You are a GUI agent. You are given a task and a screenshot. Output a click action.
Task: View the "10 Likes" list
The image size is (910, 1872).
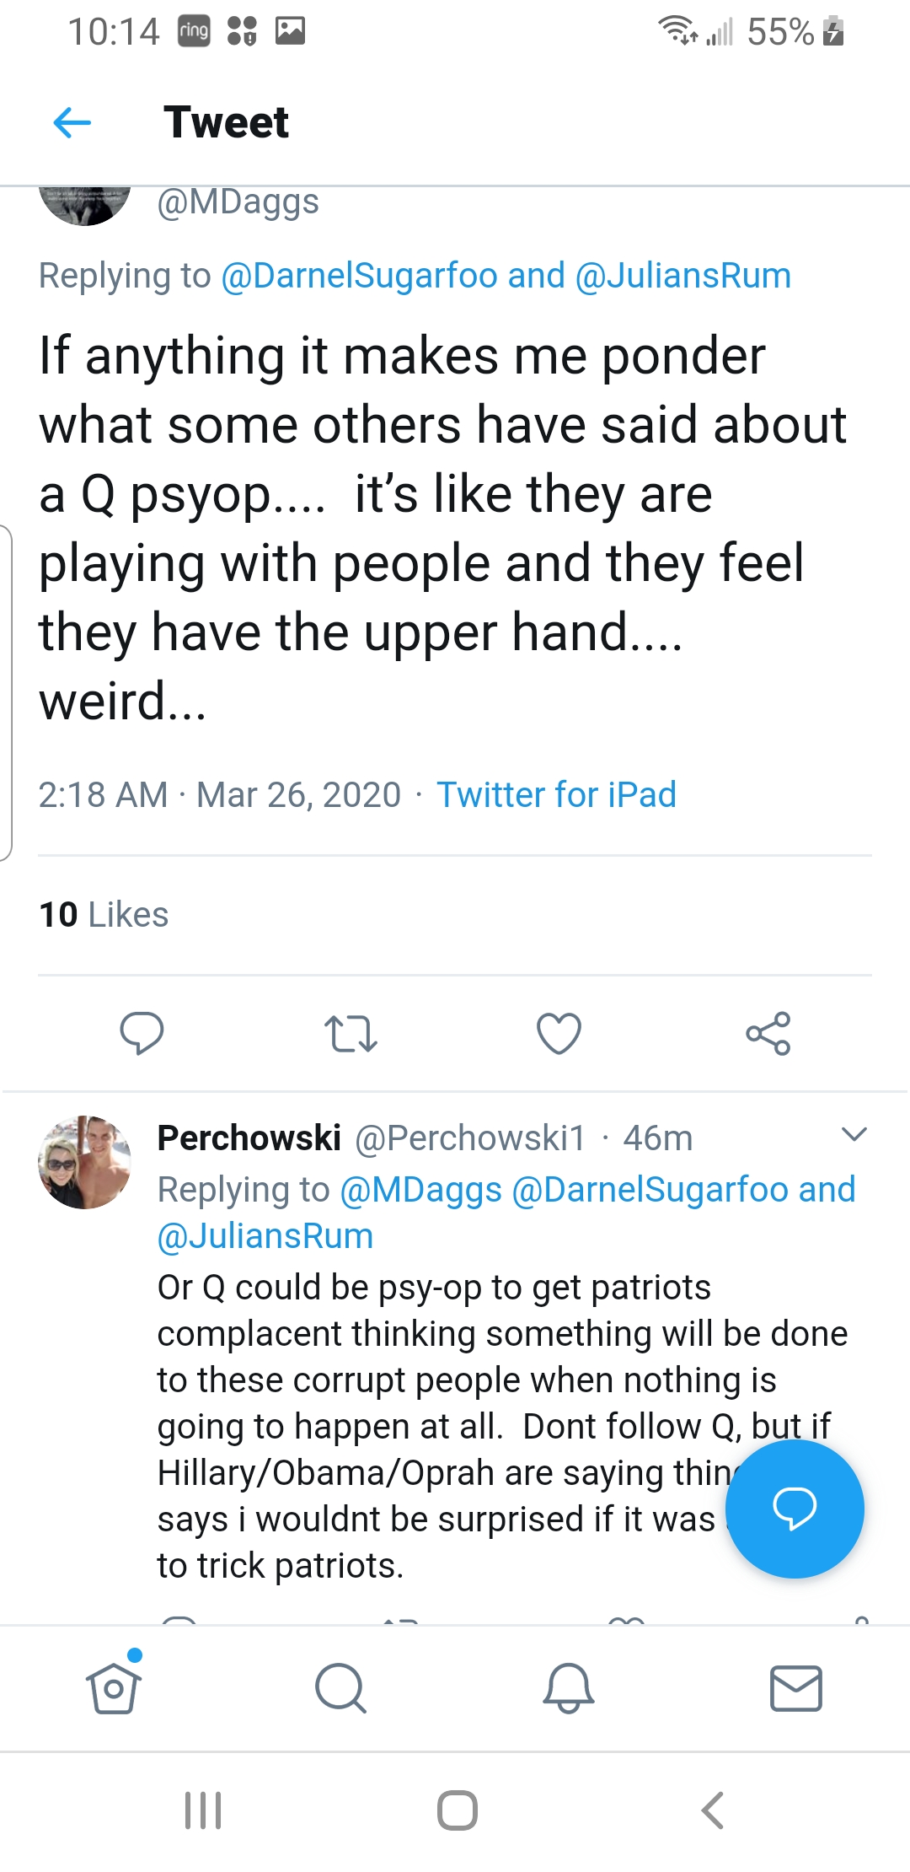pos(104,915)
